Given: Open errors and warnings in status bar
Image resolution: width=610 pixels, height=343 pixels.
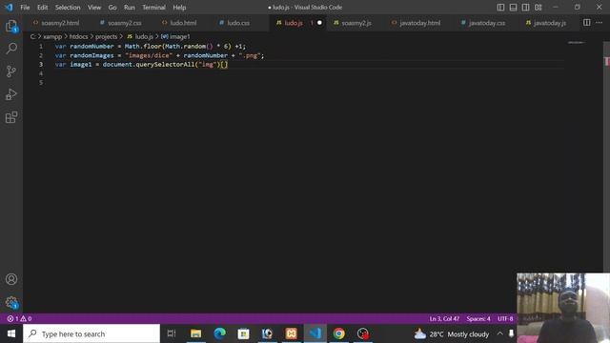Looking at the screenshot, I should 19,318.
